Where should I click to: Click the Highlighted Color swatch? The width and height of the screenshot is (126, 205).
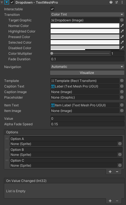[85, 31]
